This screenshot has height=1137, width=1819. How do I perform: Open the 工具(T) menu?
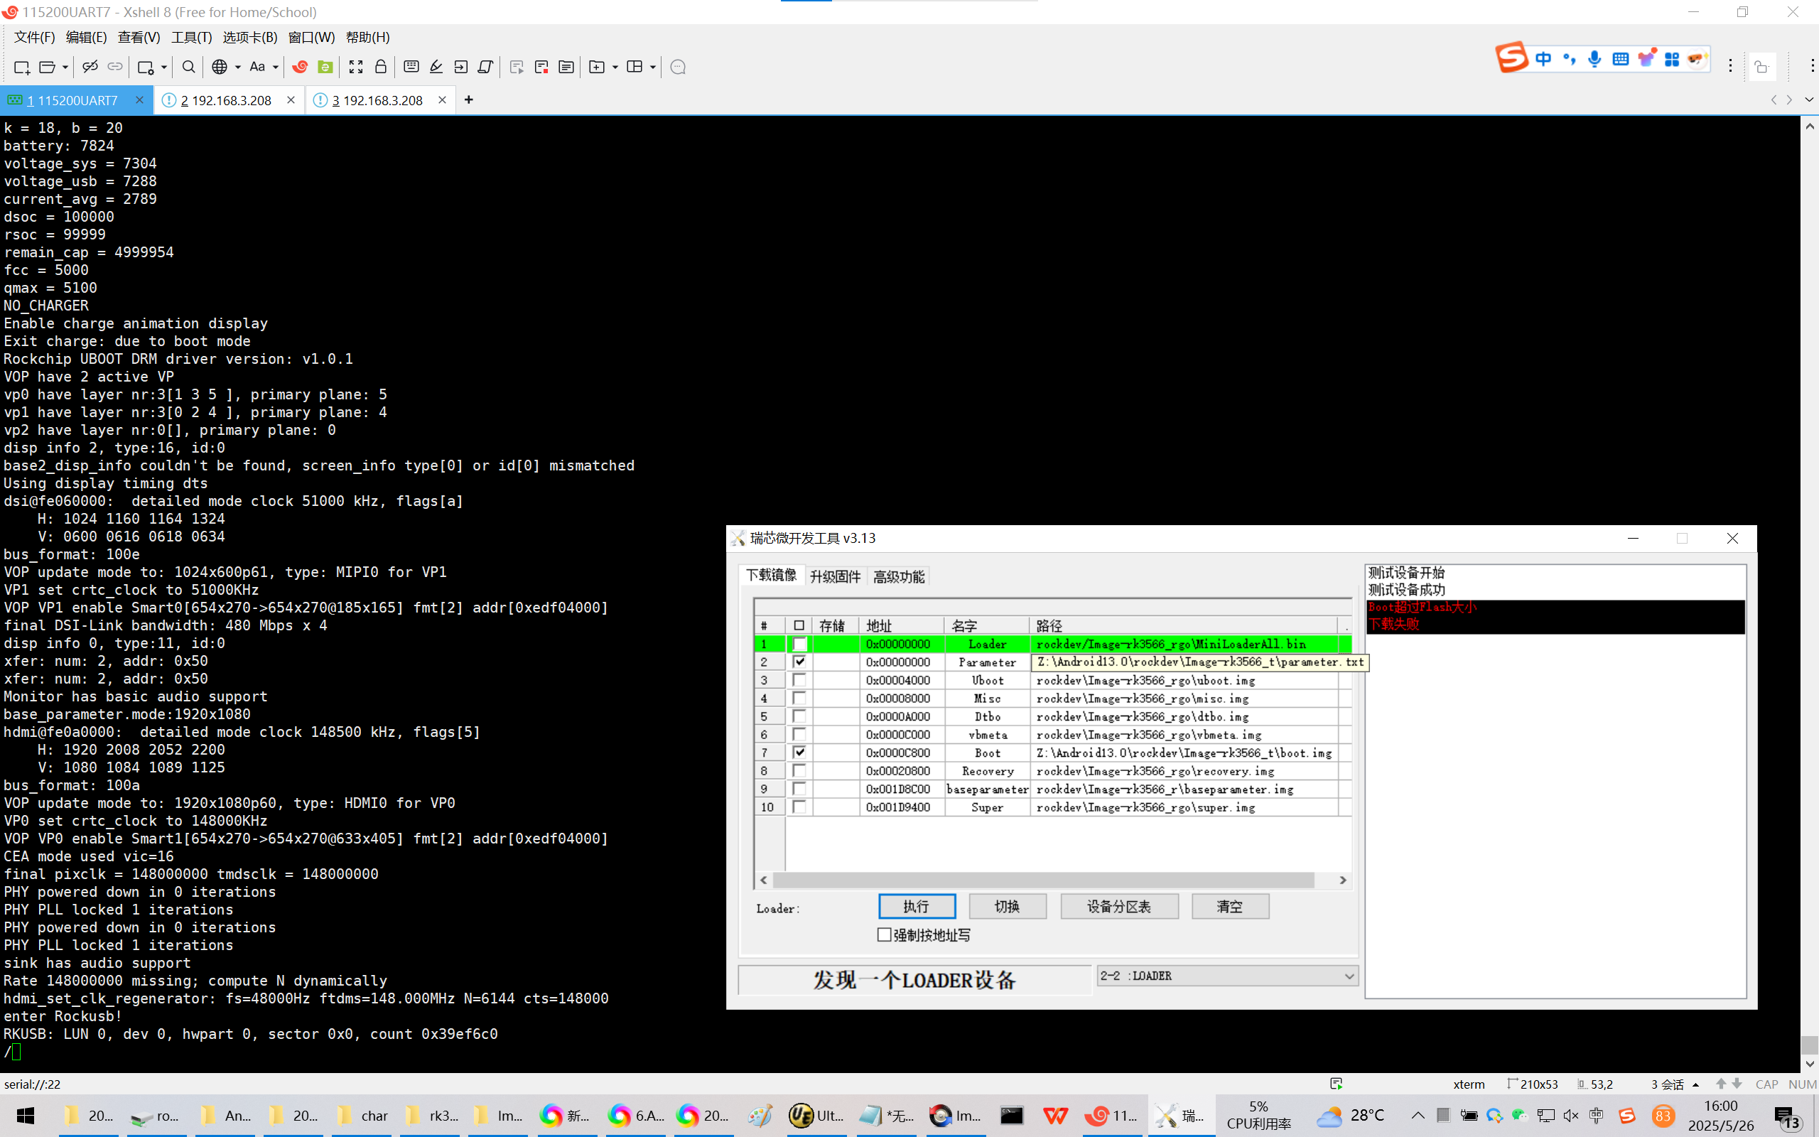click(191, 37)
